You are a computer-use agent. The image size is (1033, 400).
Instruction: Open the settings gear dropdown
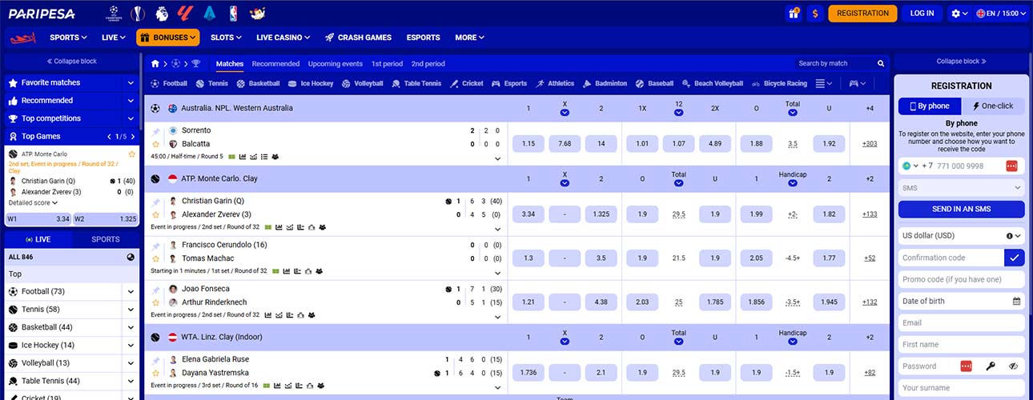tap(959, 13)
